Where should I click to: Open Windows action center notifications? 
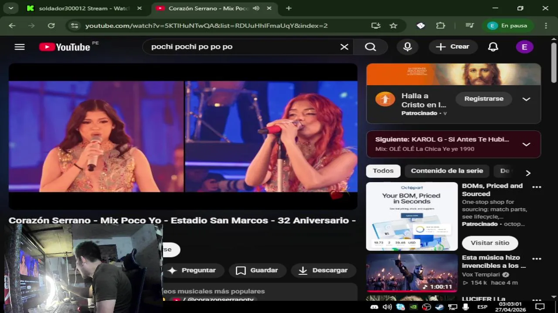540,307
